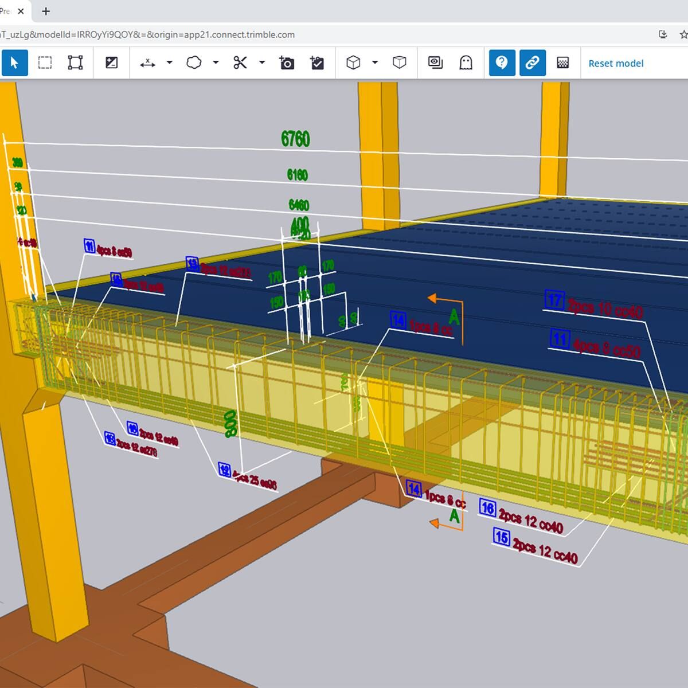This screenshot has height=688, width=688.
Task: Click the measure distance tool
Action: tap(147, 62)
